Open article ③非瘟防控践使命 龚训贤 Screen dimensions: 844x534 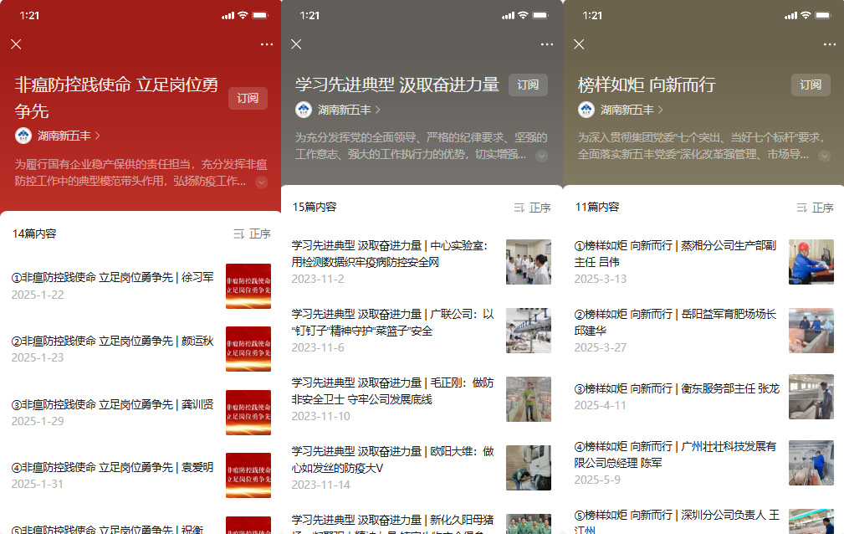[x=112, y=404]
